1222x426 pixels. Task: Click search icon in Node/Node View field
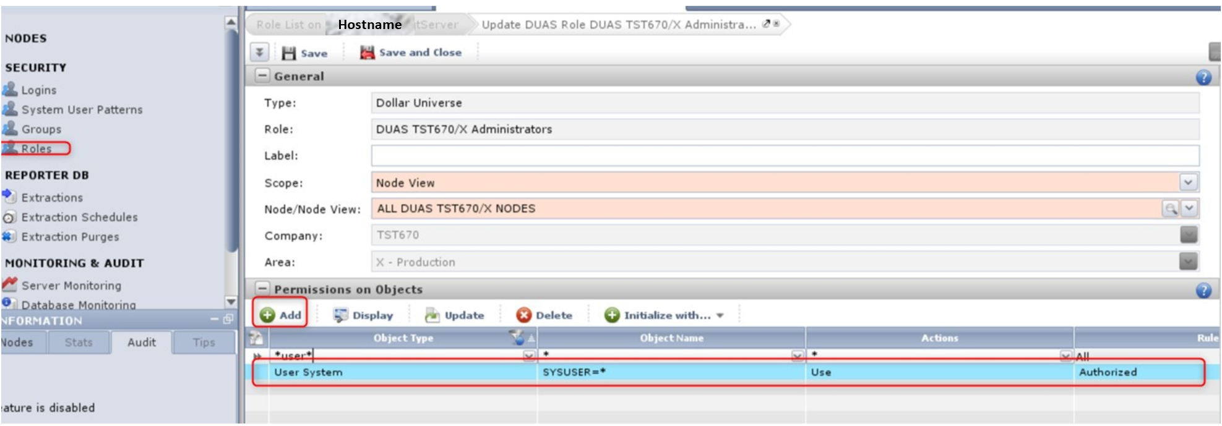[1169, 209]
